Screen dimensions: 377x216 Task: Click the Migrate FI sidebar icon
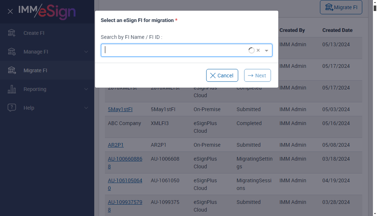tap(12, 70)
